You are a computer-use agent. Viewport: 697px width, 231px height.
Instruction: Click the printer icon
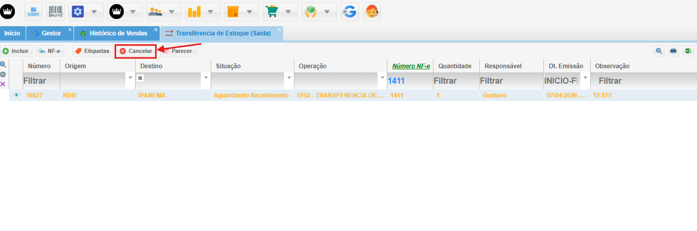point(673,51)
